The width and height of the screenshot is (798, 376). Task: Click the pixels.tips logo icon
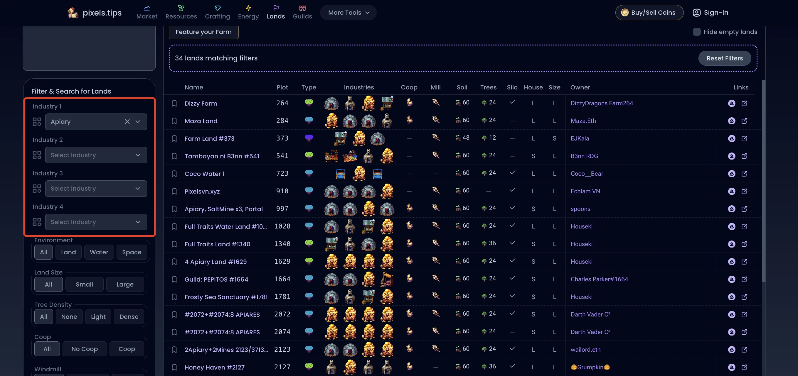click(73, 13)
